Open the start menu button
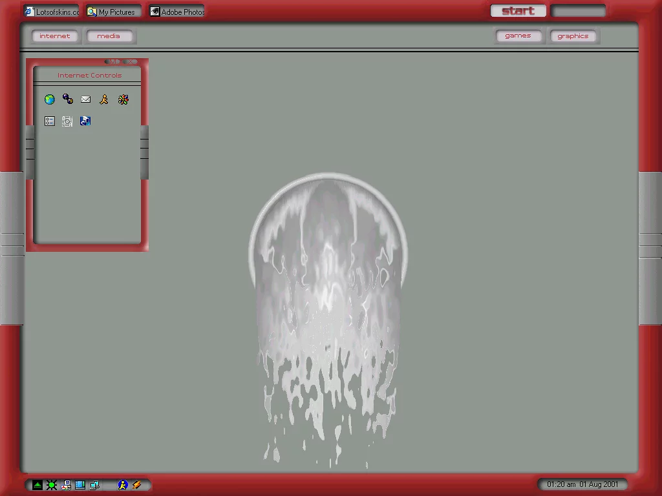This screenshot has width=662, height=496. (x=518, y=11)
